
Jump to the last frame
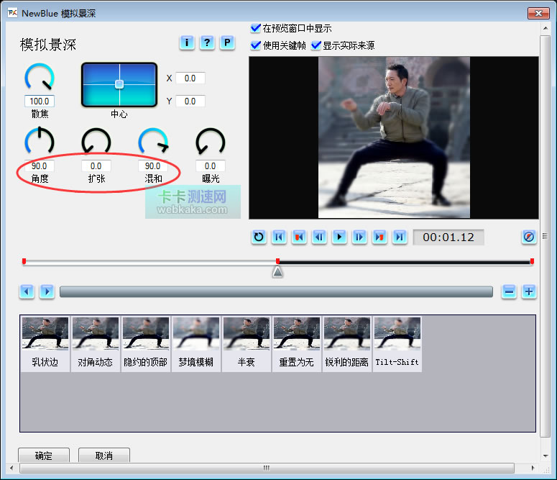click(400, 237)
